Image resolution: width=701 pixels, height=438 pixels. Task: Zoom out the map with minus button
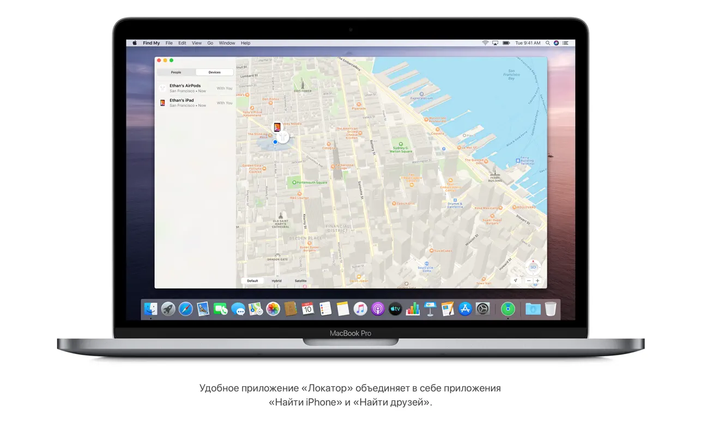click(x=528, y=281)
